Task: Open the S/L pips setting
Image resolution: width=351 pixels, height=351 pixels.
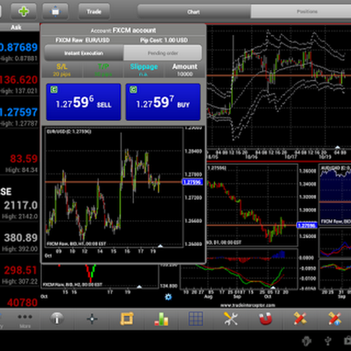Action: [62, 70]
